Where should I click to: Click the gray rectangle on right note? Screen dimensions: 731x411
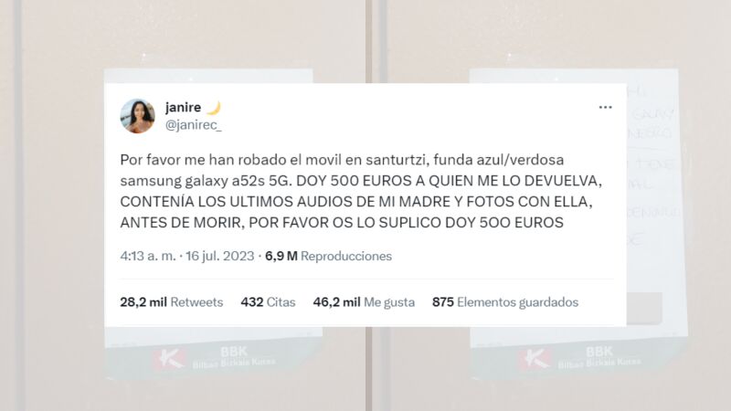point(644,308)
